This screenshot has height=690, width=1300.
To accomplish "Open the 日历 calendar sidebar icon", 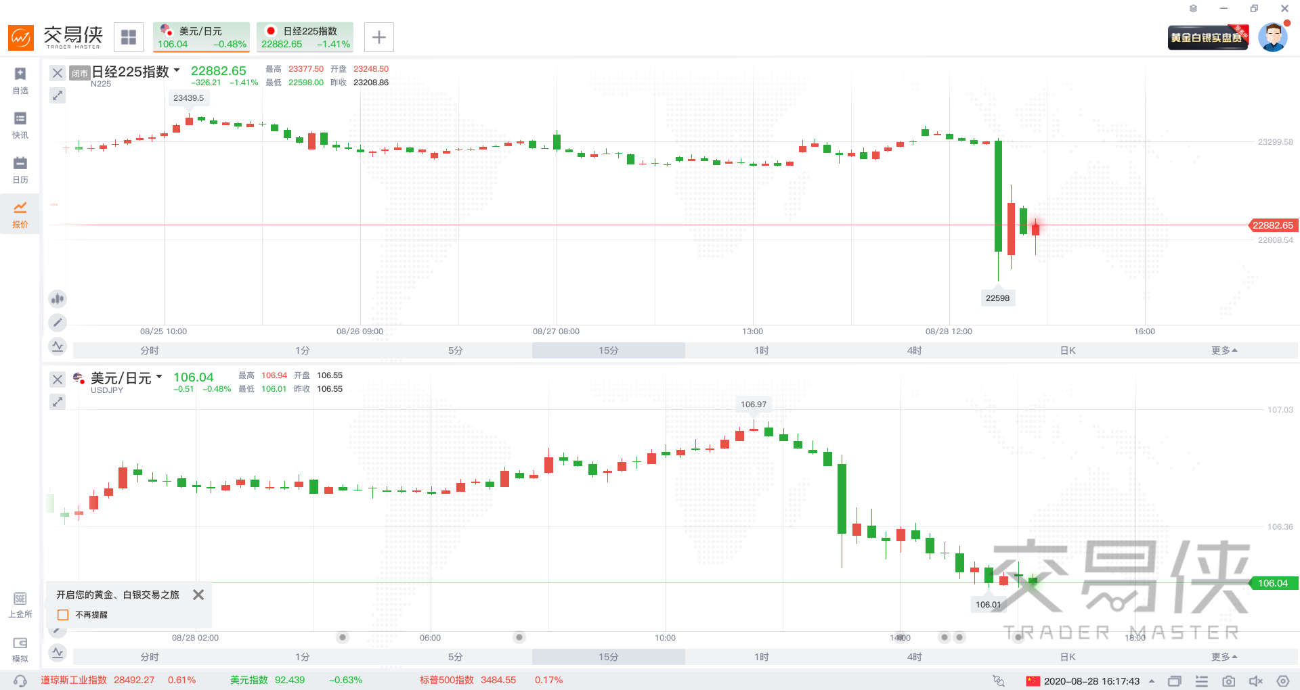I will point(20,170).
